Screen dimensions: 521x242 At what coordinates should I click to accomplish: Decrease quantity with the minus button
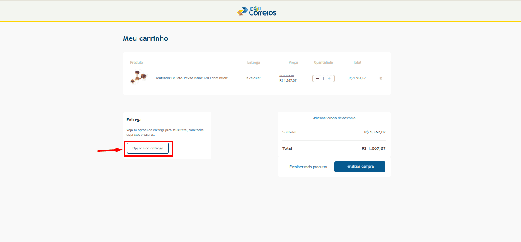point(318,78)
